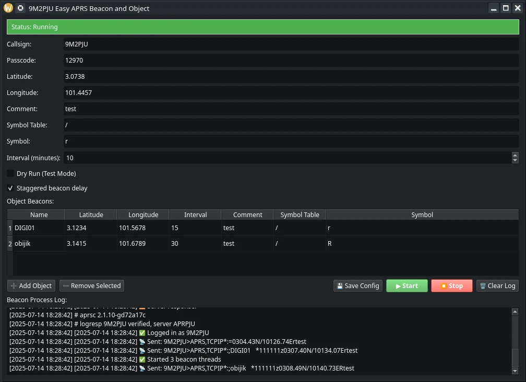Viewport: 526px width, 382px height.
Task: Click the Interval column header
Action: pos(195,214)
